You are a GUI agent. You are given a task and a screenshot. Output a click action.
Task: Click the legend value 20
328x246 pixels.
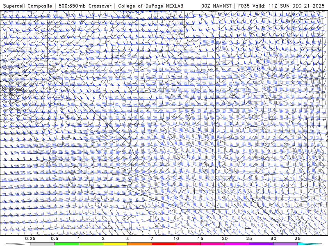click(x=225, y=239)
